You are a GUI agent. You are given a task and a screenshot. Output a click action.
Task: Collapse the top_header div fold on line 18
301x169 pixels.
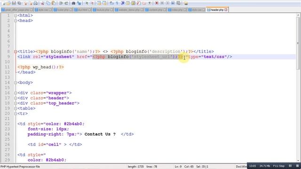[16, 103]
